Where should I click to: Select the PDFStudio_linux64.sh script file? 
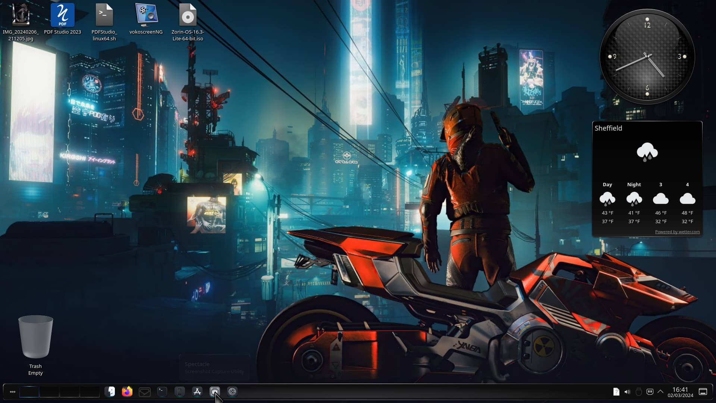pyautogui.click(x=104, y=22)
